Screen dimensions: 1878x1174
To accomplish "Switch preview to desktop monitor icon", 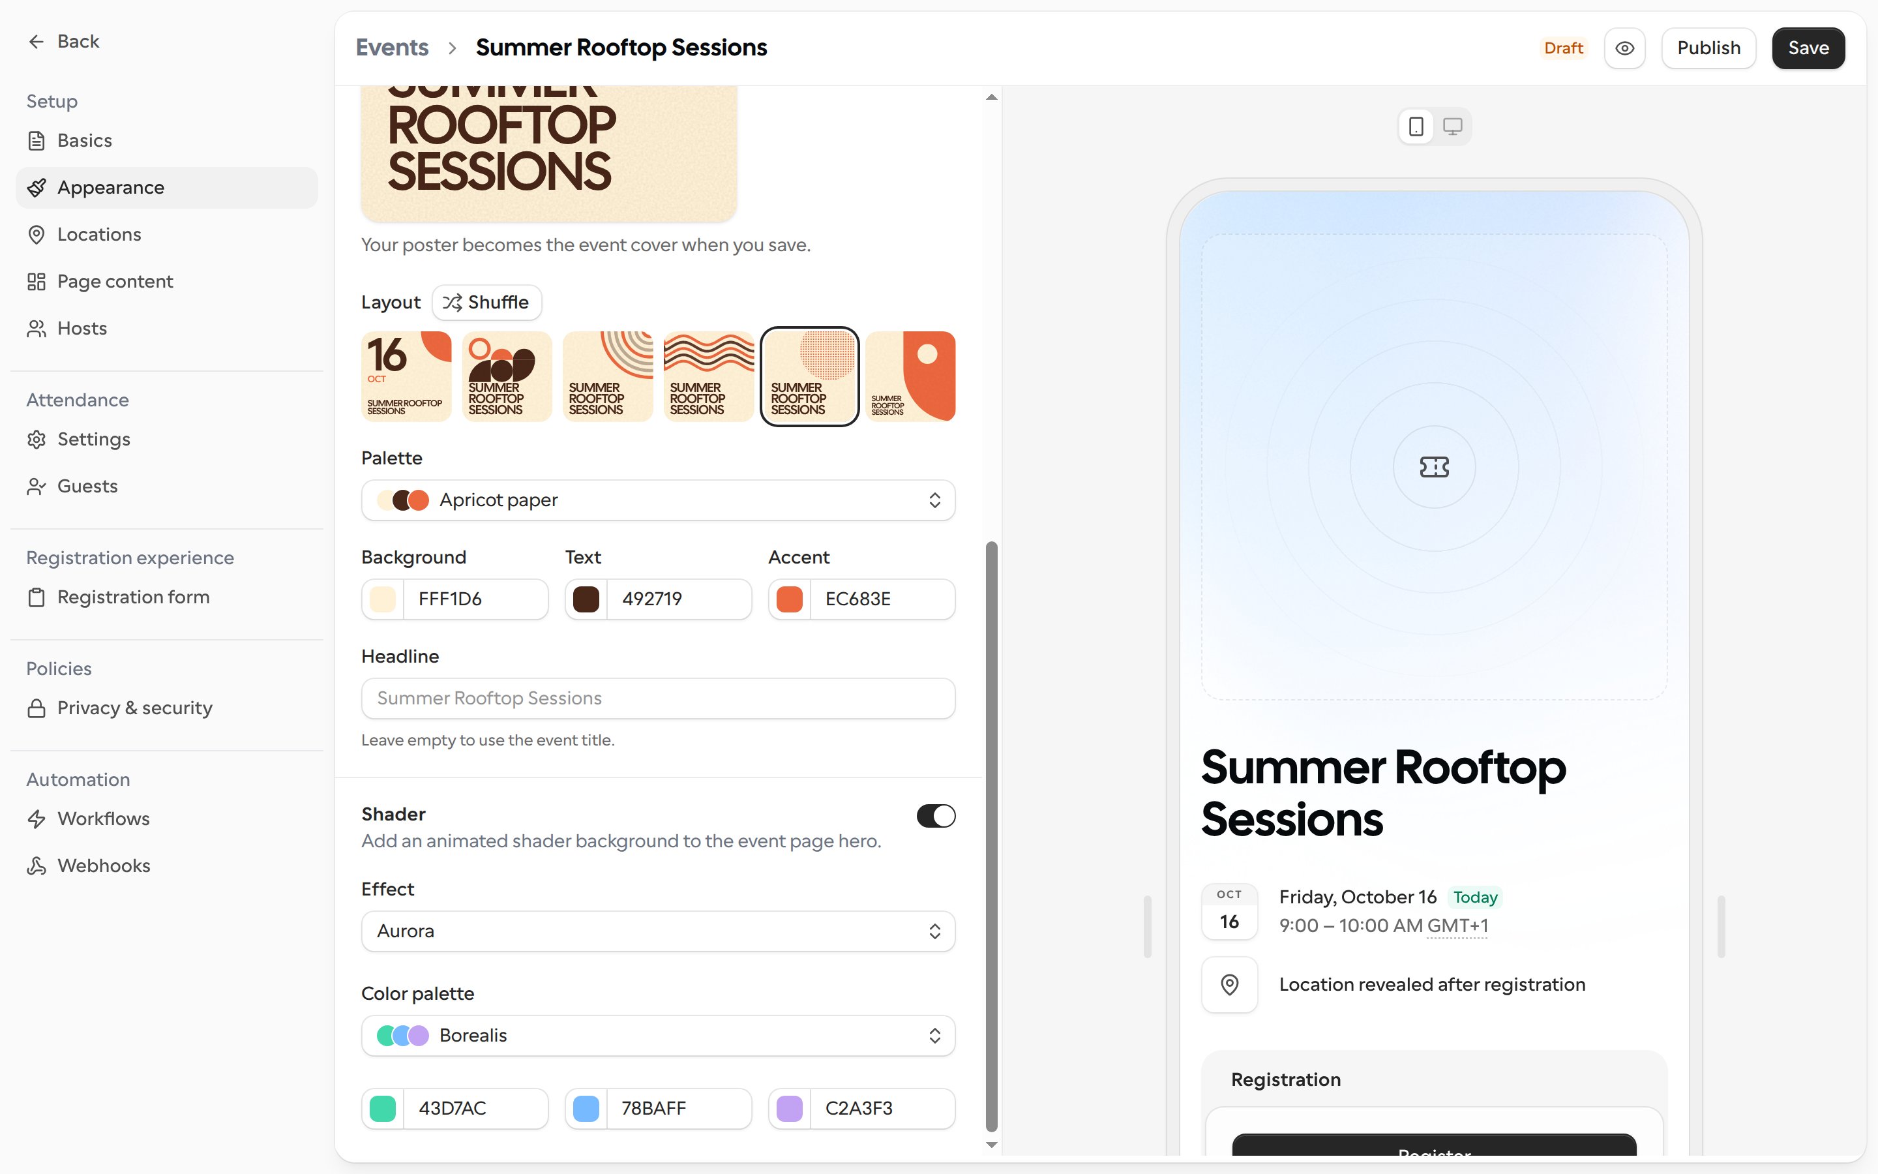I will tap(1452, 127).
